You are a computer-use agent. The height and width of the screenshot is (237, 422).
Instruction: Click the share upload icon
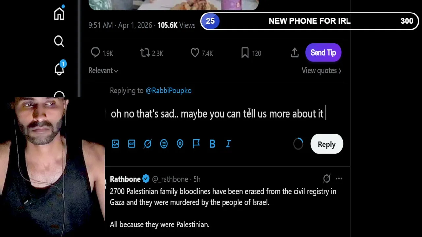pyautogui.click(x=294, y=53)
